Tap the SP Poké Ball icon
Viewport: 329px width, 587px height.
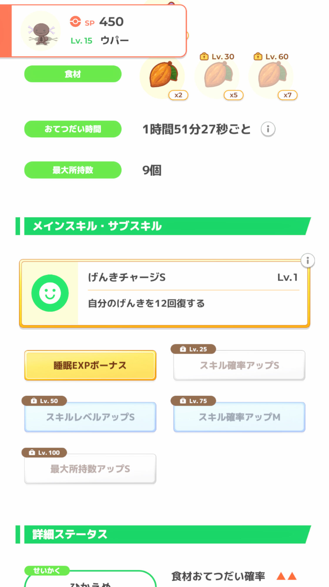(x=75, y=22)
